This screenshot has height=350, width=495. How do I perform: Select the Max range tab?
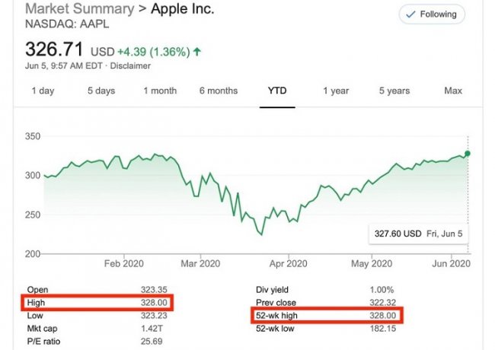453,91
